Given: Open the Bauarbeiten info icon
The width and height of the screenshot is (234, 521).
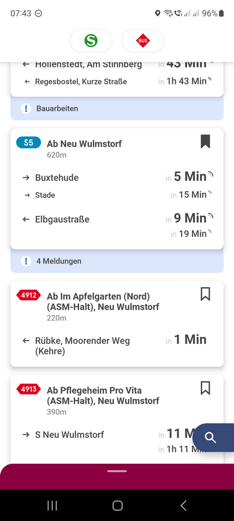Looking at the screenshot, I should [x=26, y=108].
